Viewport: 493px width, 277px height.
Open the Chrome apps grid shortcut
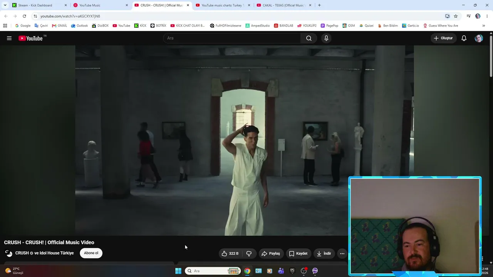click(5, 26)
